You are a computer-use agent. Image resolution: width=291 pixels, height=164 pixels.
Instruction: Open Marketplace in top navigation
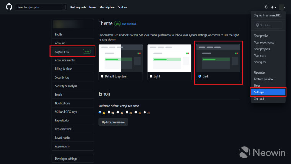tap(107, 7)
